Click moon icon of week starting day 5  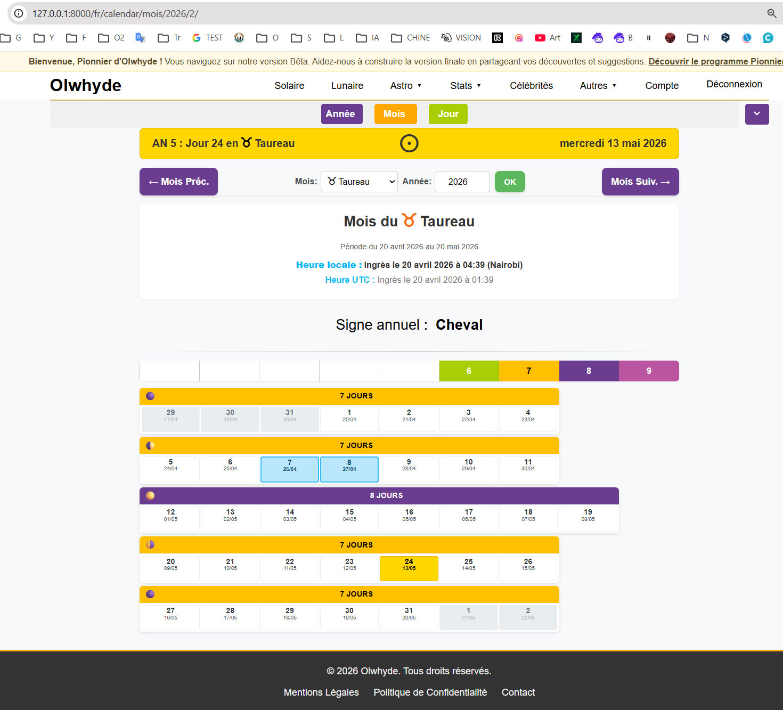coord(150,445)
